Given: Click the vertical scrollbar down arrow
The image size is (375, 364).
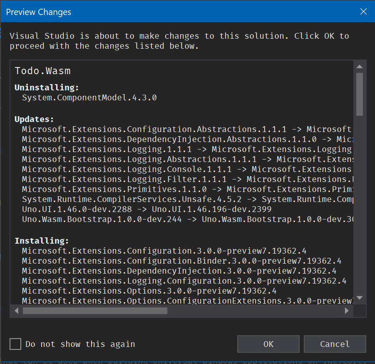Looking at the screenshot, I should coord(360,298).
